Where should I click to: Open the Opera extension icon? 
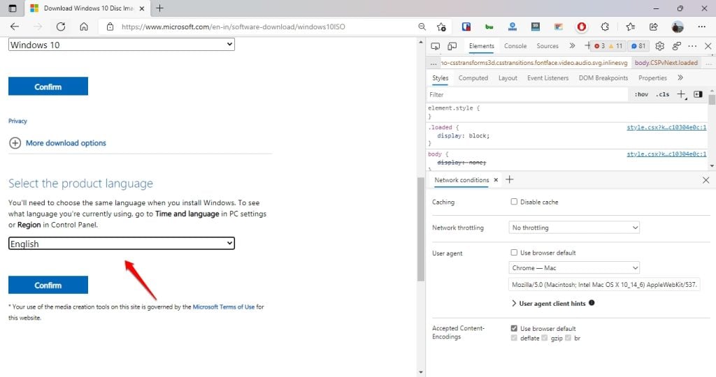(x=581, y=27)
